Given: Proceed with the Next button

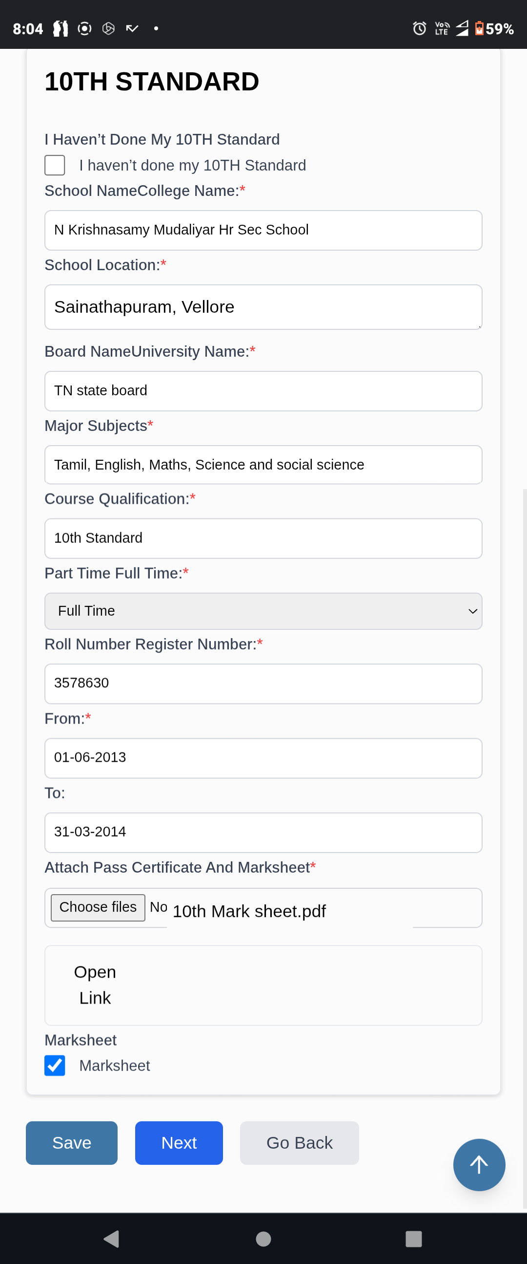Looking at the screenshot, I should [x=179, y=1142].
